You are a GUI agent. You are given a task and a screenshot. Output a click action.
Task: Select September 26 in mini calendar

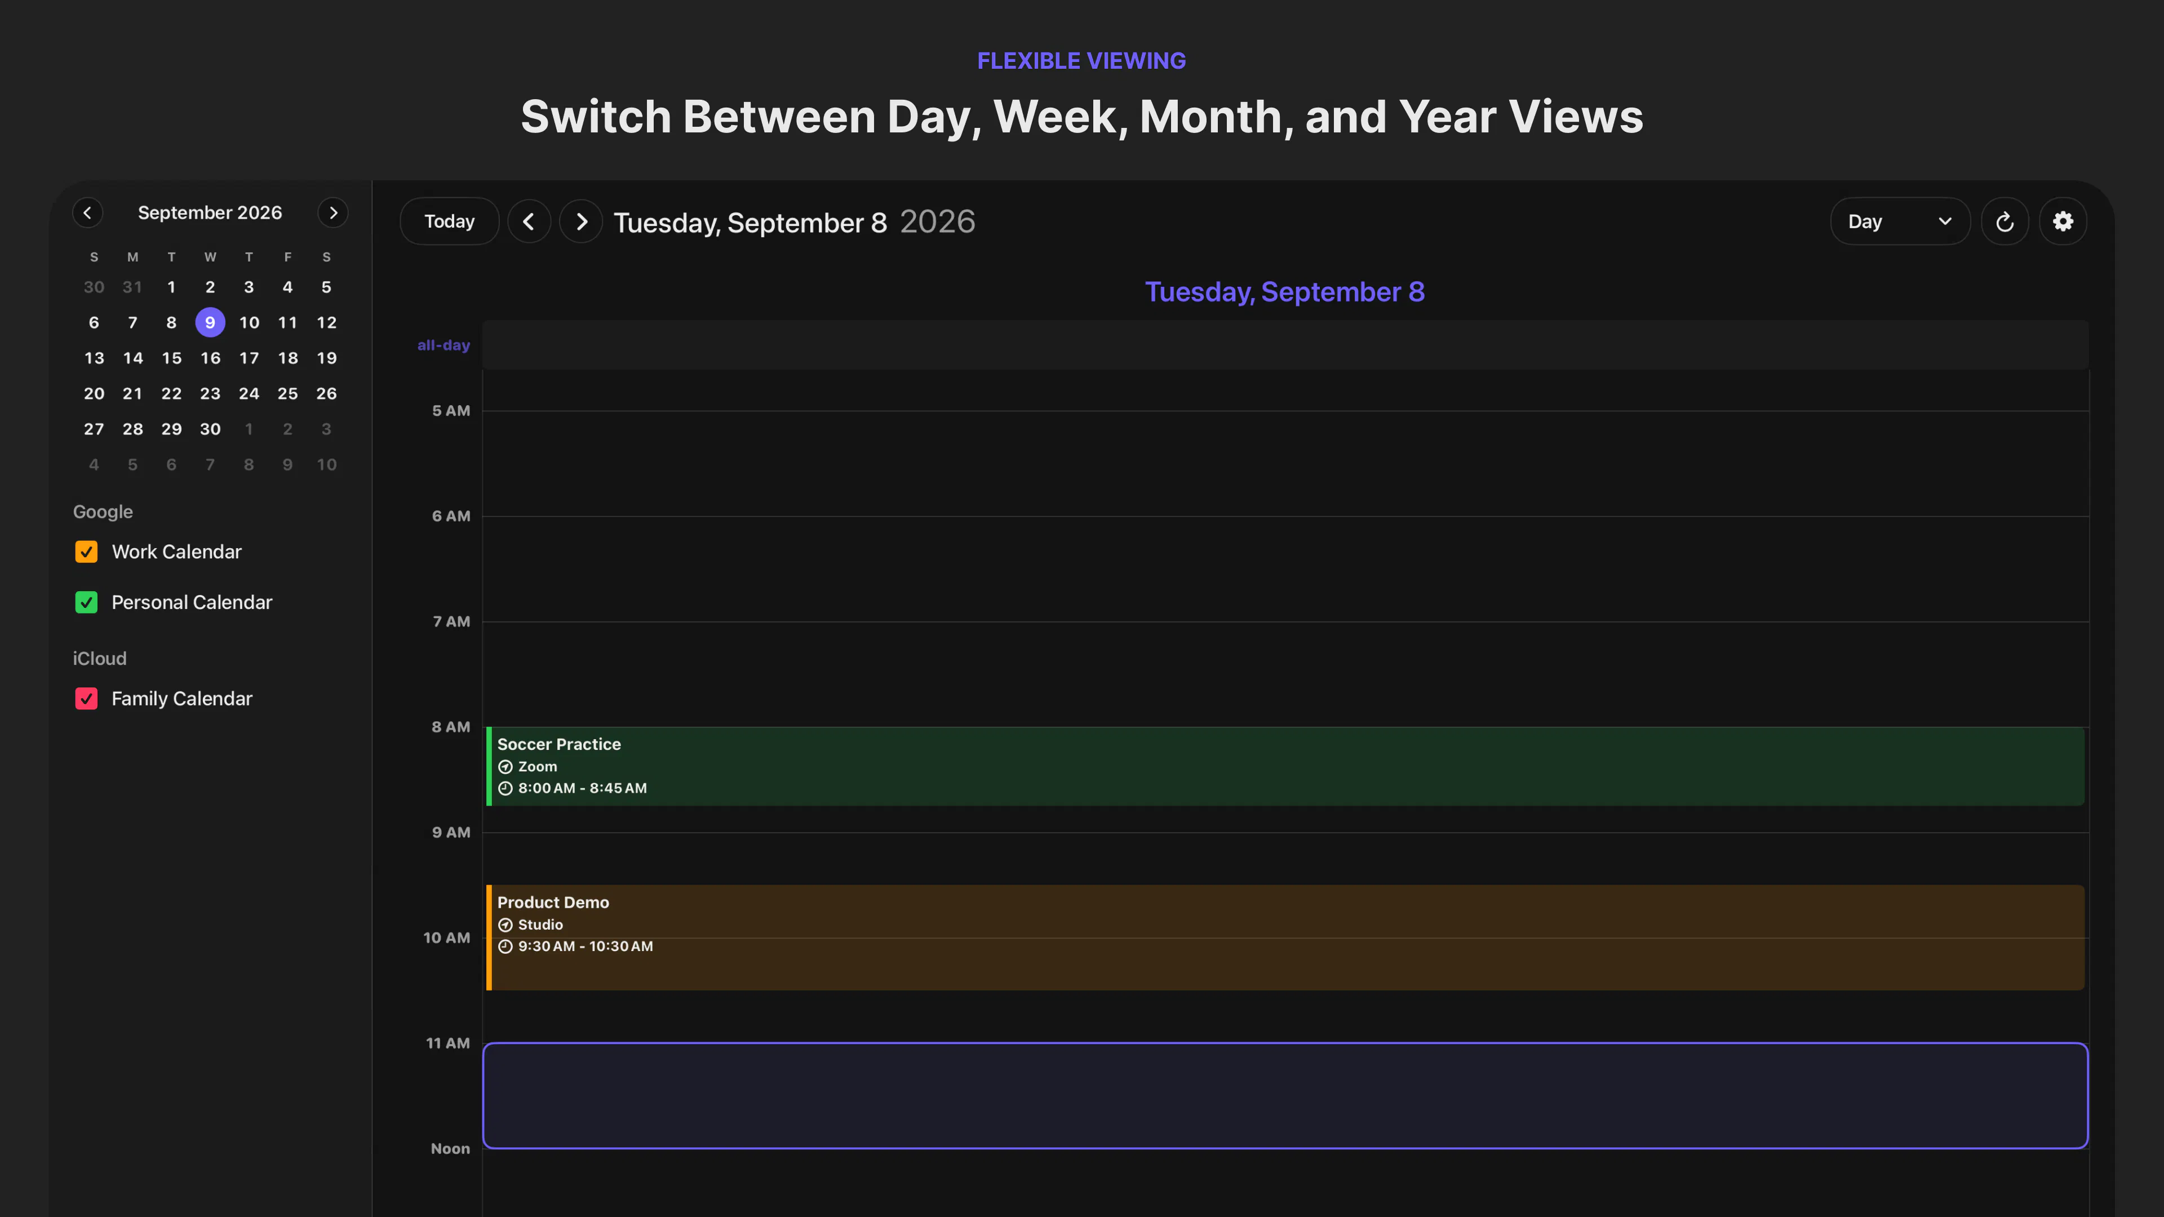pos(327,394)
